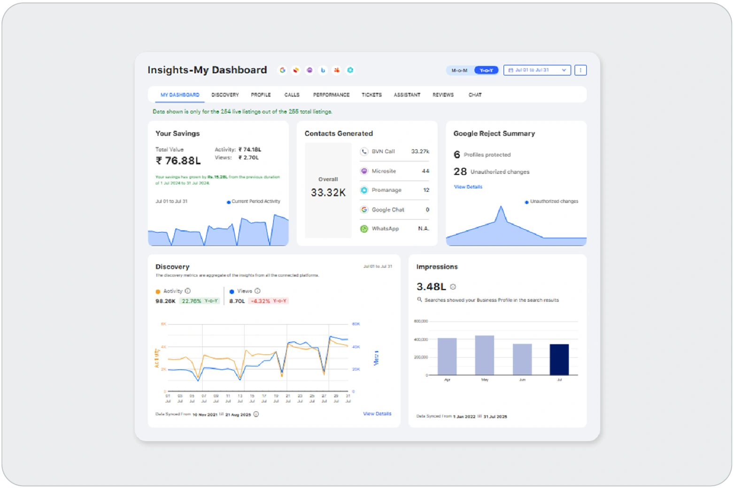
Task: Click the info icon beside Activity
Action: tap(188, 291)
